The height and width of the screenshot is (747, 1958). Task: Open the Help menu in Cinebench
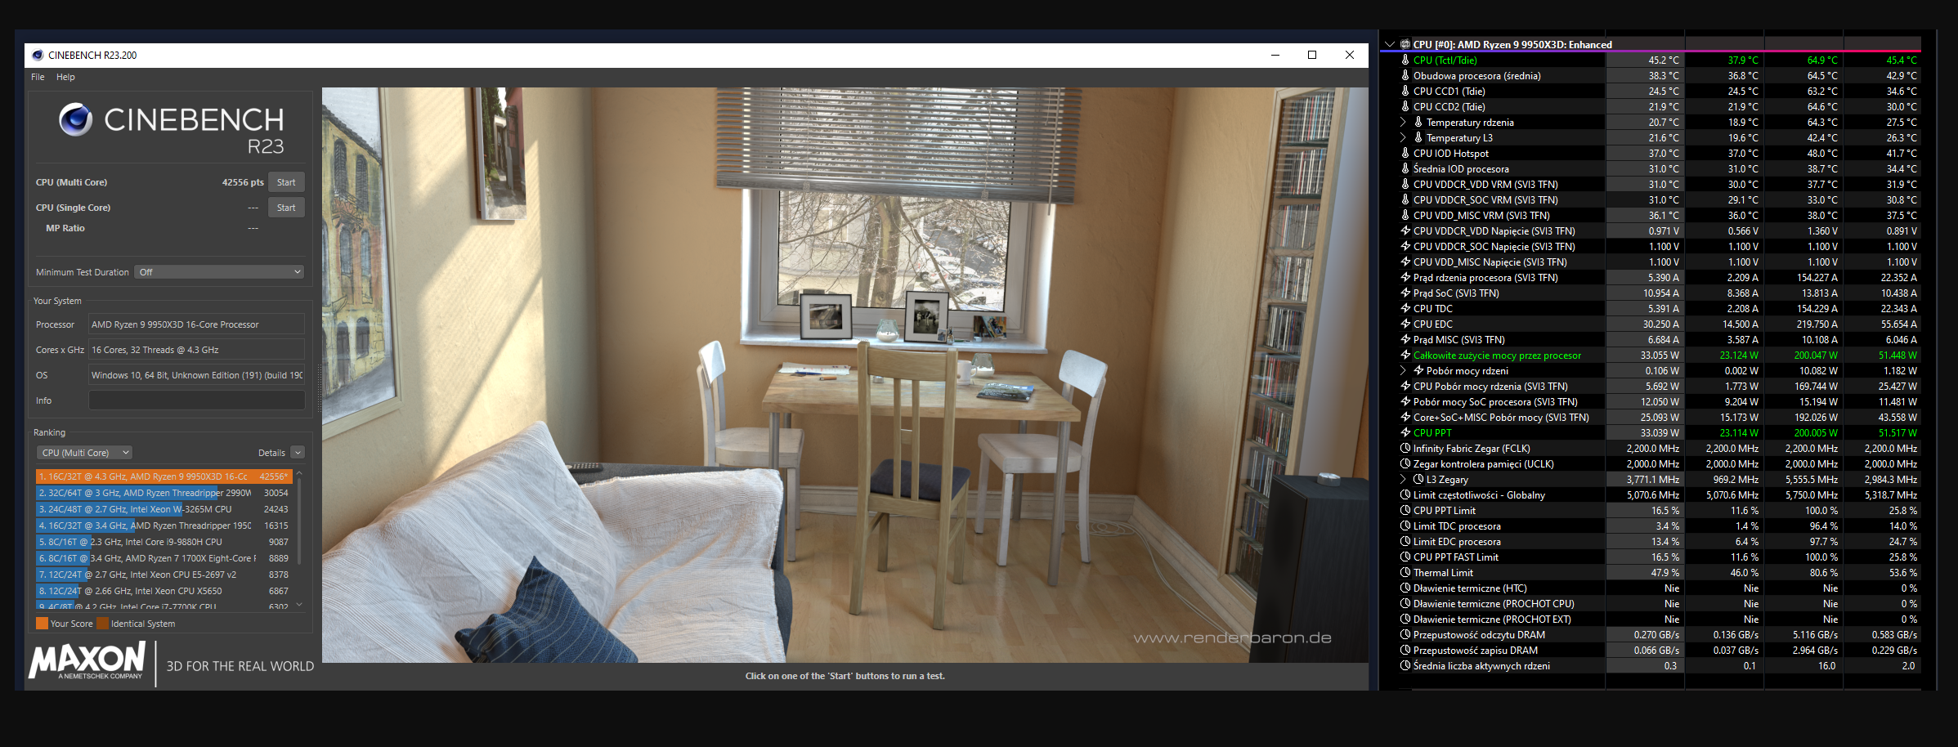65,77
